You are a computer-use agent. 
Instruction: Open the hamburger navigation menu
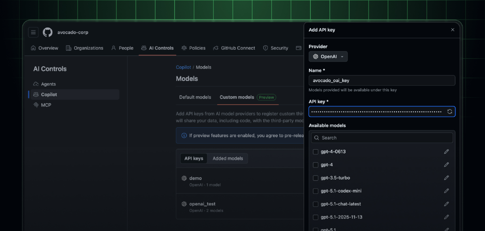[x=33, y=32]
